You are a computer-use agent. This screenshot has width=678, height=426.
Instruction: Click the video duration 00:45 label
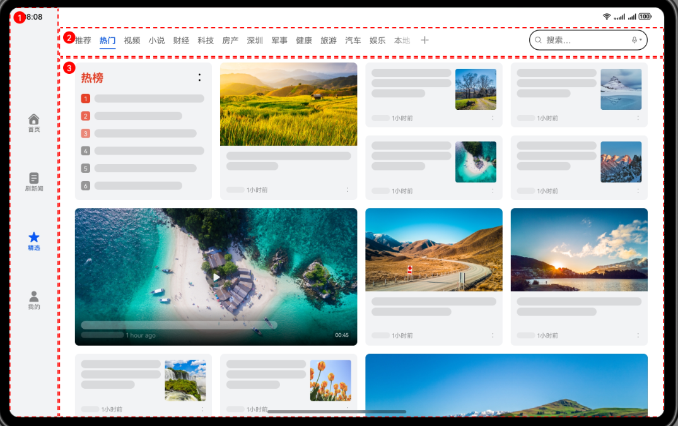tap(342, 335)
